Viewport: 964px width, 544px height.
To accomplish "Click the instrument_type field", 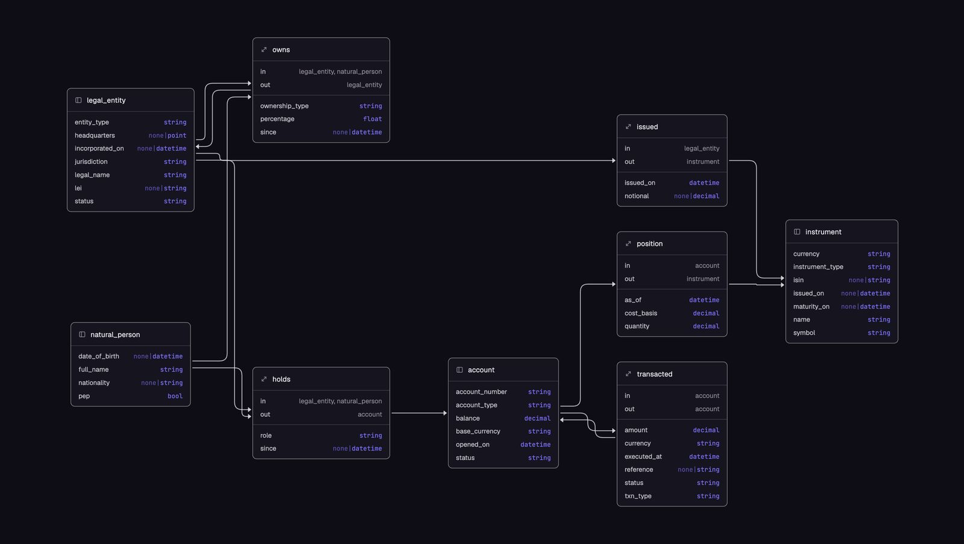I will click(842, 267).
